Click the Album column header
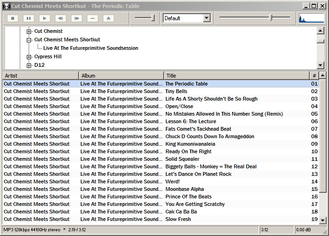 (x=121, y=76)
